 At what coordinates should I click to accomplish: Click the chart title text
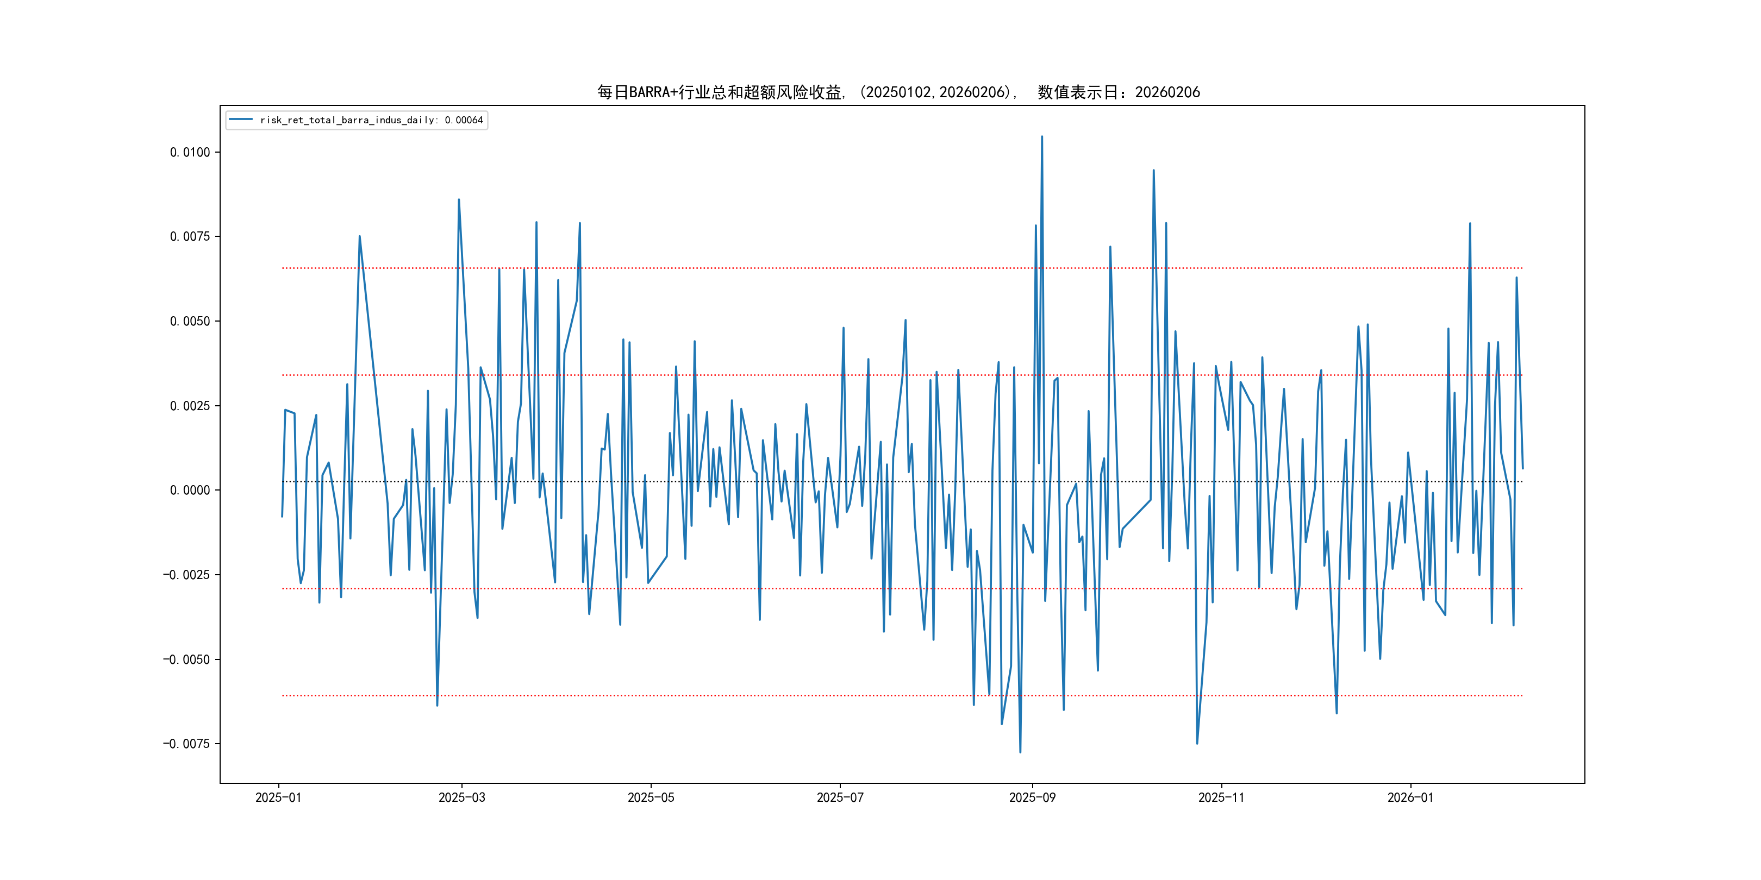898,92
